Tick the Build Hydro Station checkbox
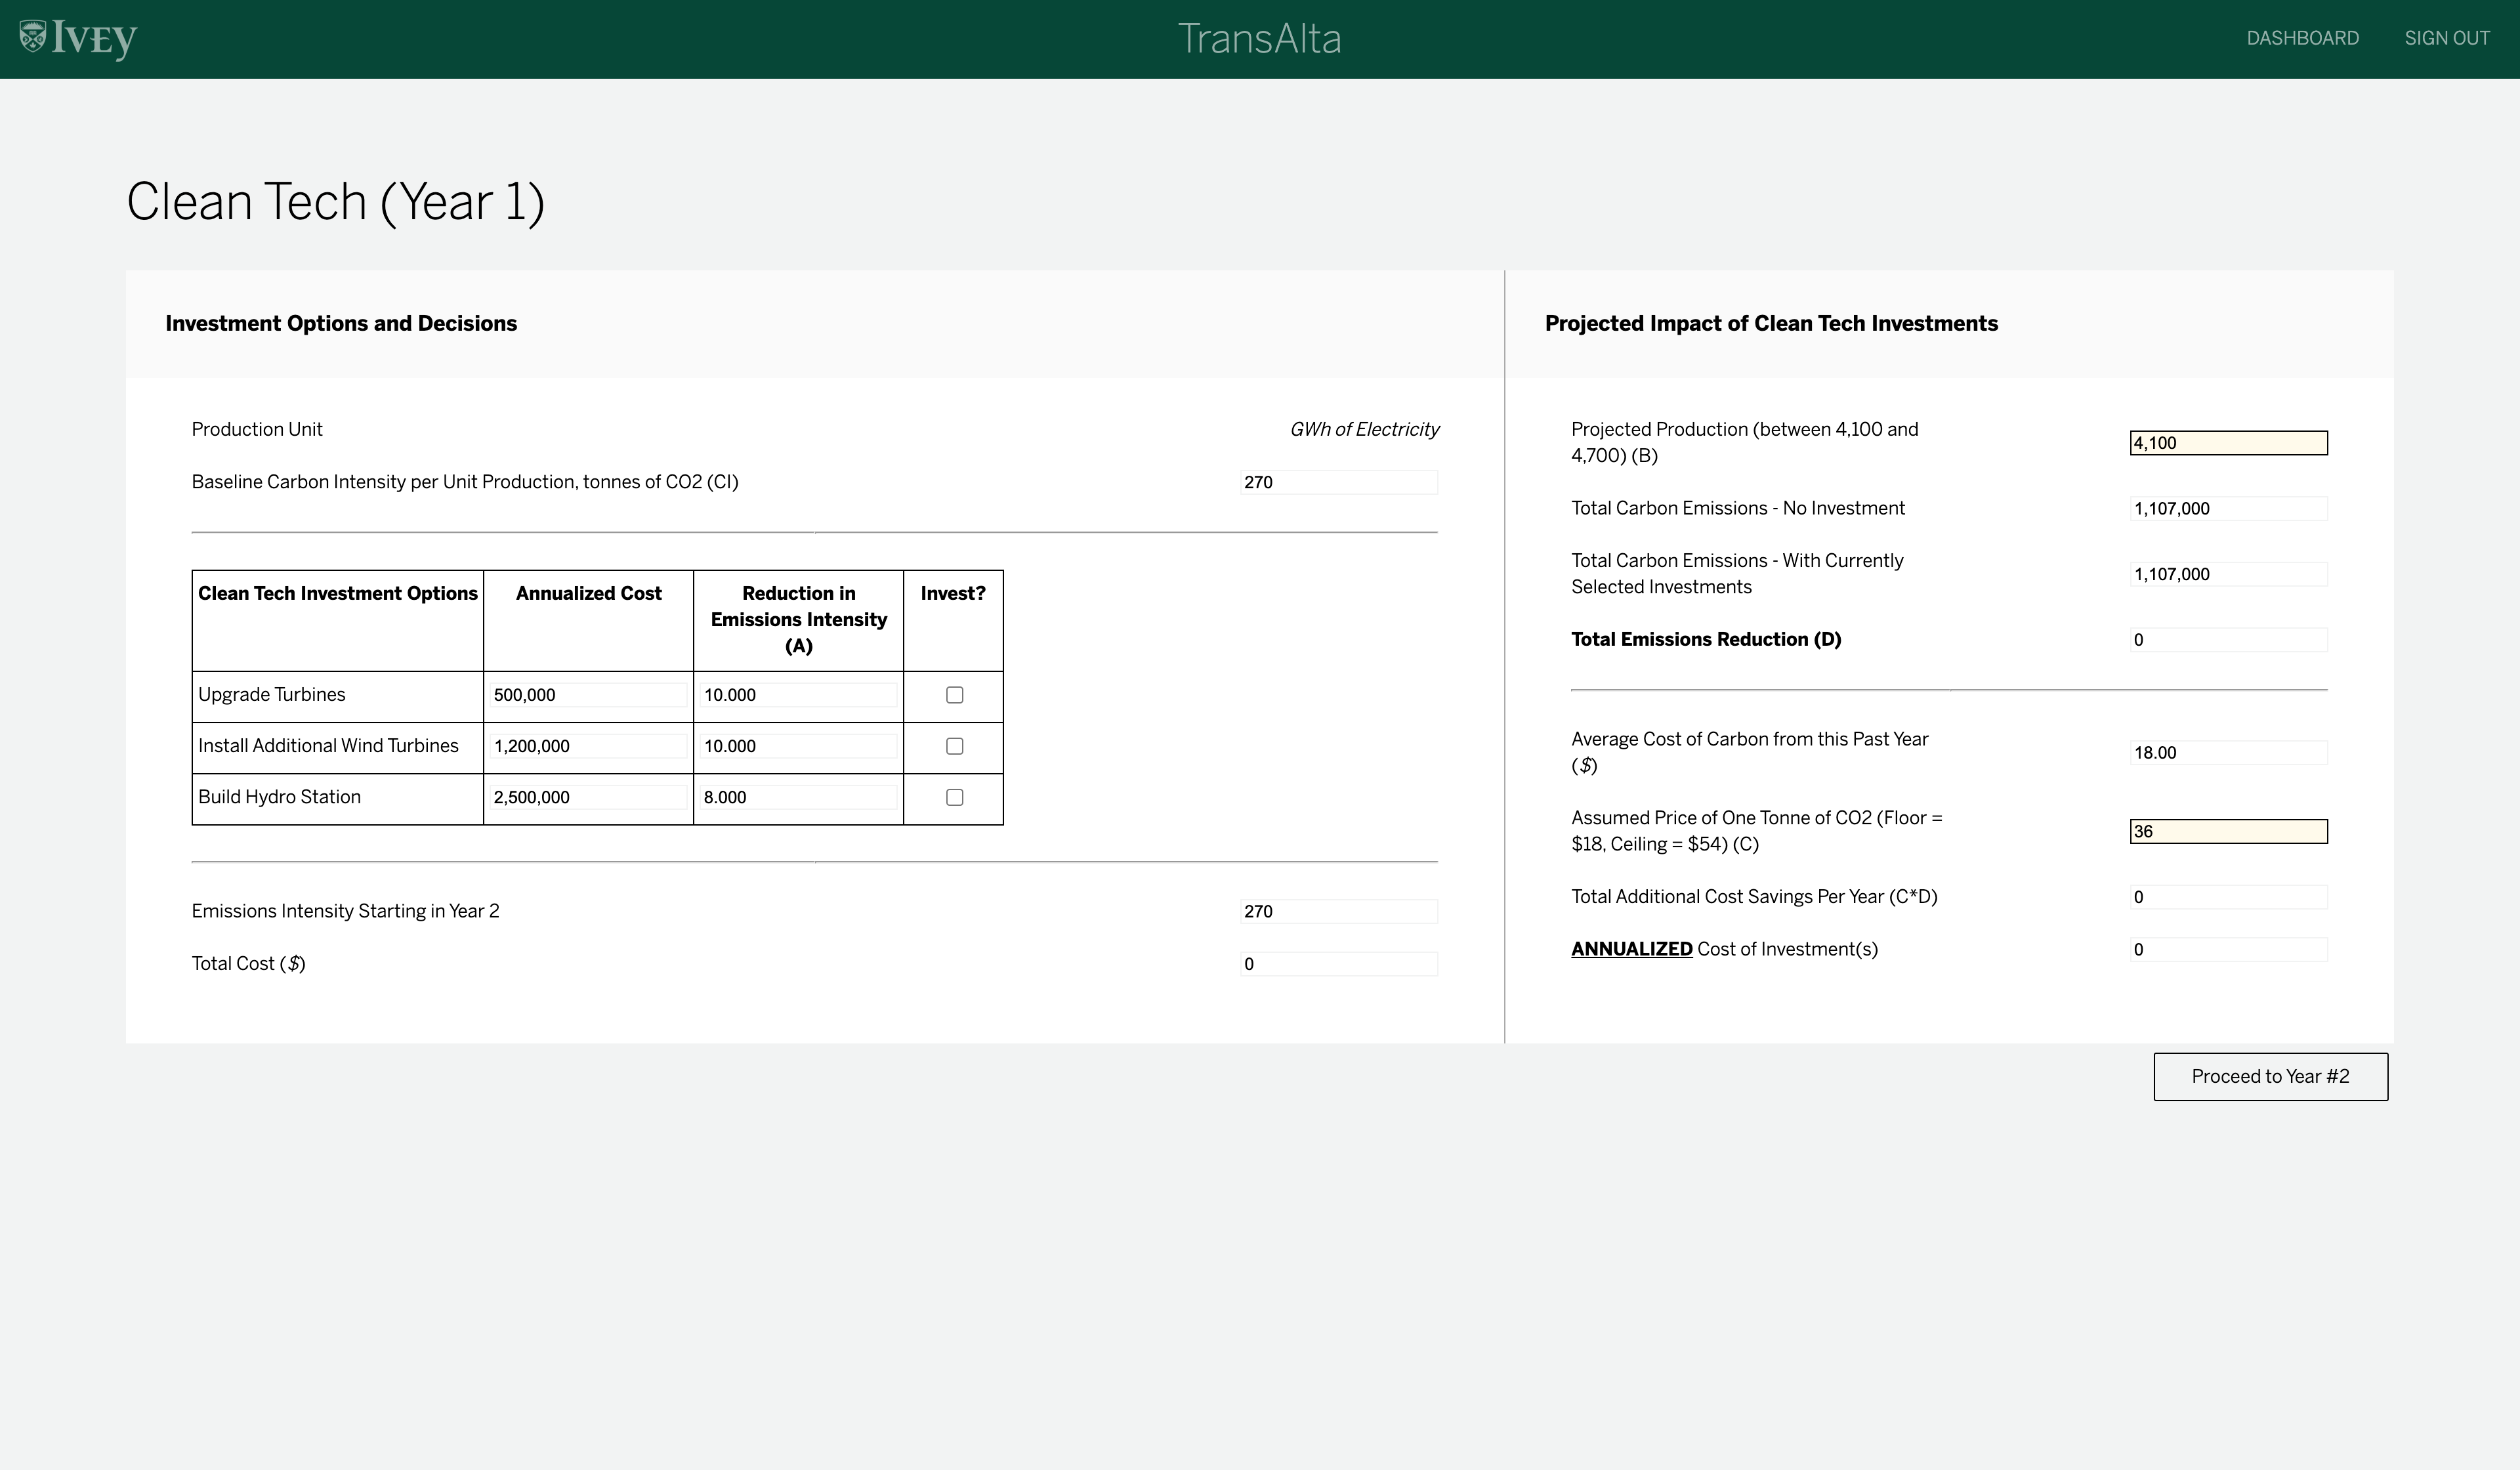This screenshot has width=2520, height=1470. (x=954, y=797)
